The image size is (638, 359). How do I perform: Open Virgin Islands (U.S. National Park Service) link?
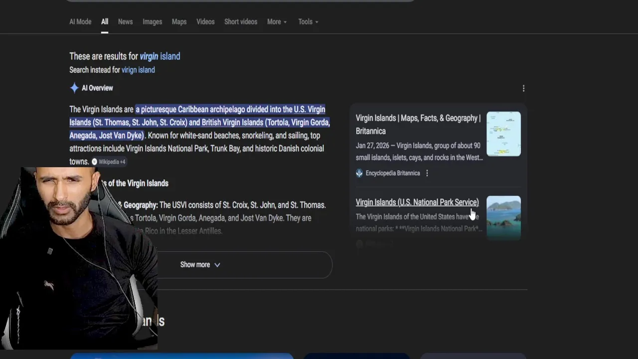tap(417, 202)
